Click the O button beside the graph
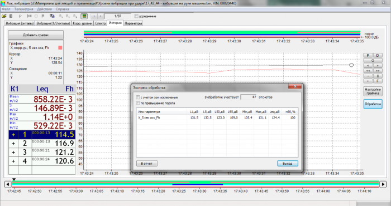Image resolution: width=391 pixels, height=206 pixels. [373, 61]
